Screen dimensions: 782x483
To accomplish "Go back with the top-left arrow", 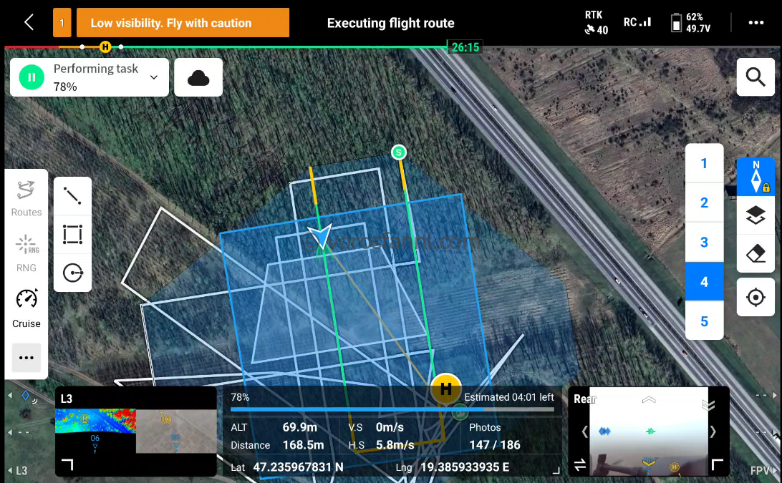I will 29,22.
